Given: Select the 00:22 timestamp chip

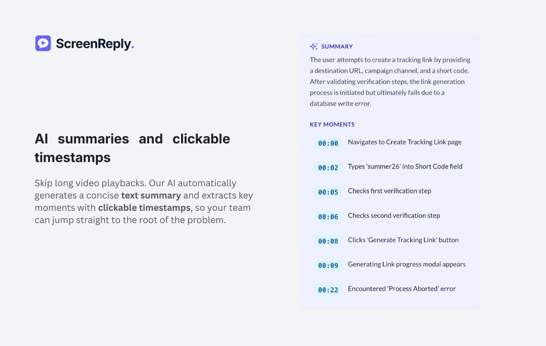Looking at the screenshot, I should coord(328,290).
